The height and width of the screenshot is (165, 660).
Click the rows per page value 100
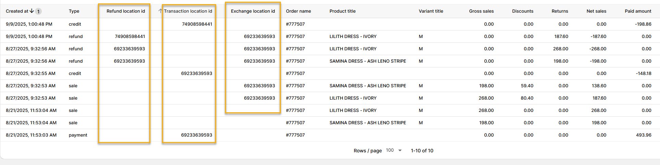click(390, 150)
